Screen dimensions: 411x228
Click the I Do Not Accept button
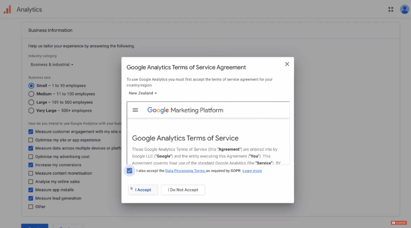click(183, 190)
